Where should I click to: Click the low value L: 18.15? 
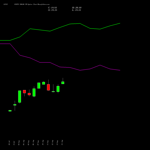76,10
